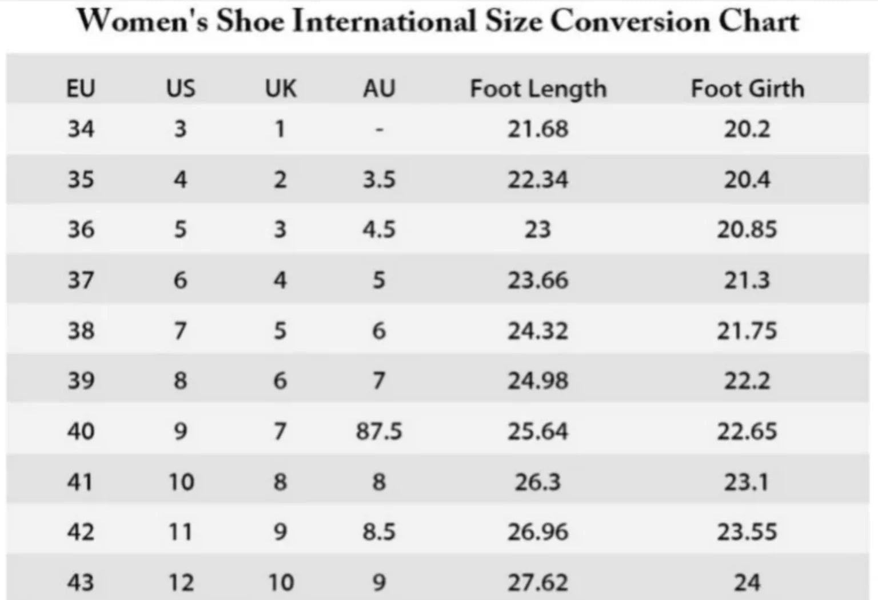Click foot length 24.32 cell
This screenshot has width=878, height=600.
pyautogui.click(x=538, y=331)
